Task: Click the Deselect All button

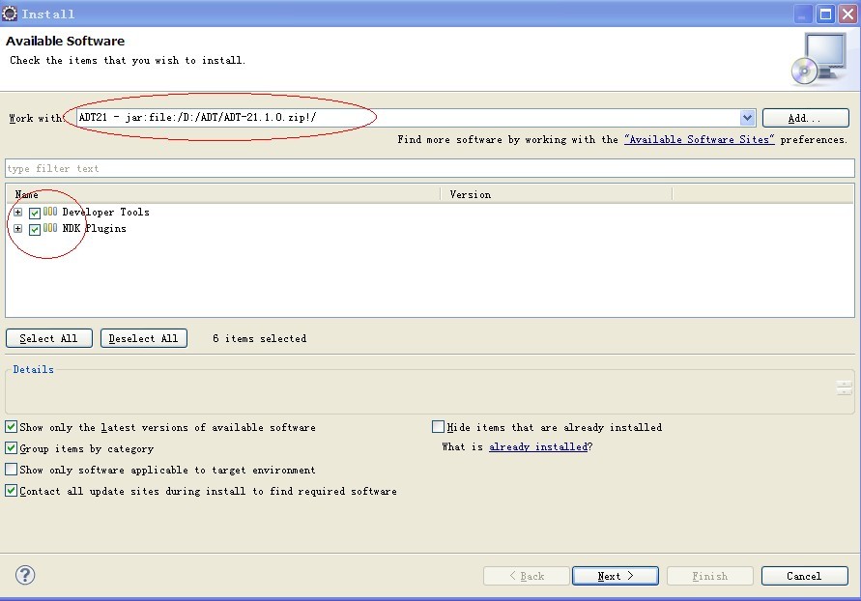Action: coord(144,338)
